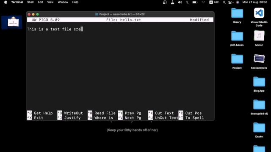Open the Apple menu

click(x=6, y=2)
